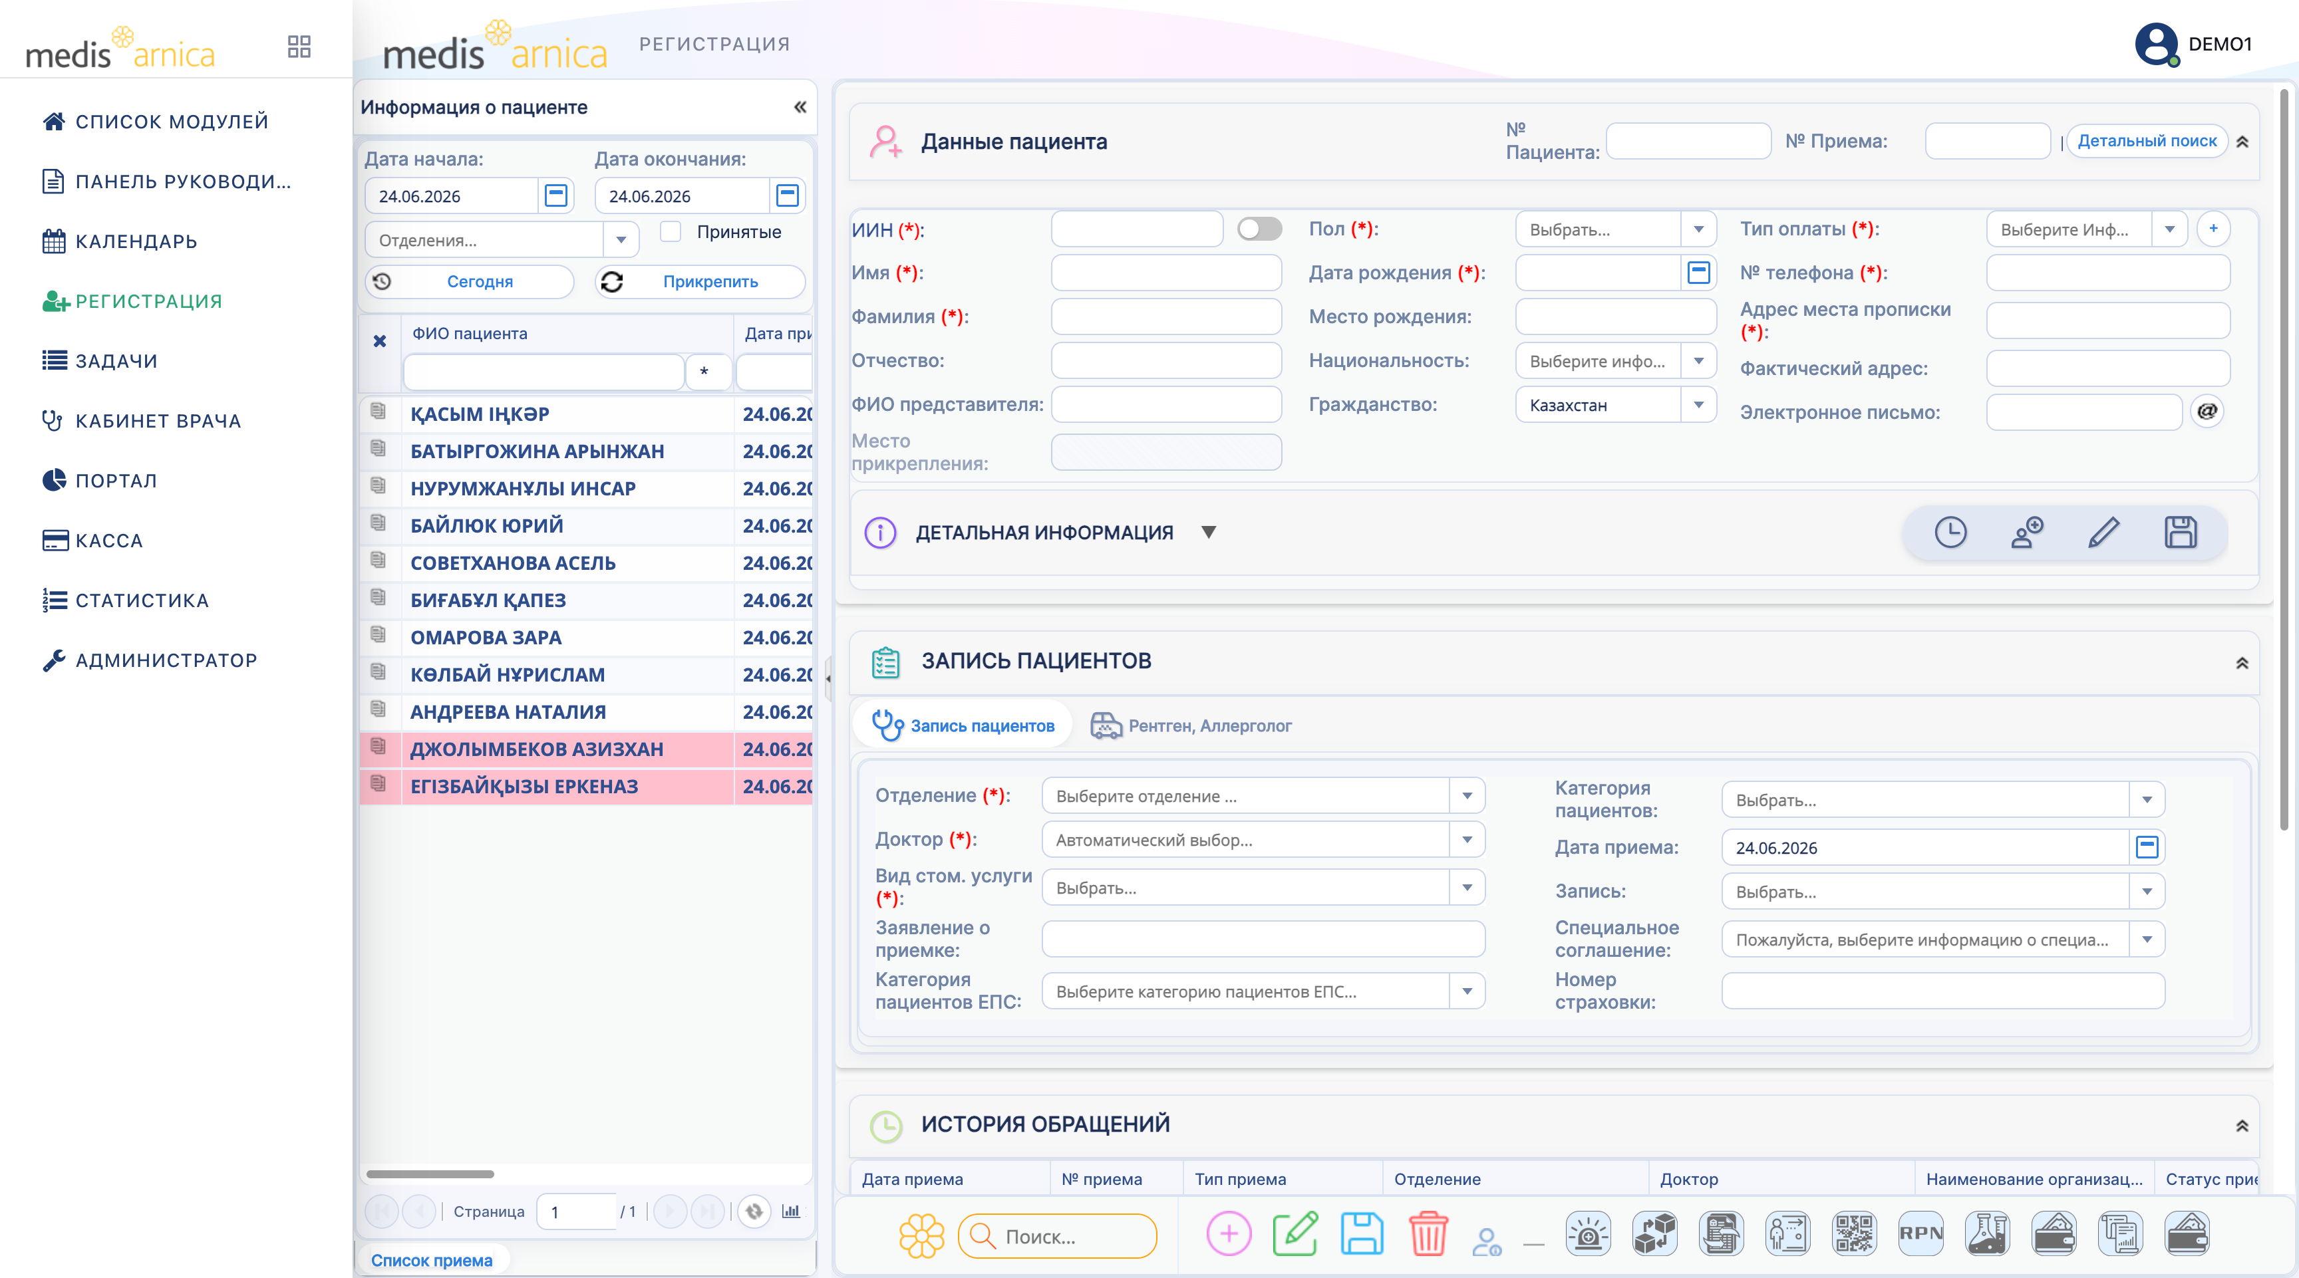Click the main form vertical scrollbar
Screen dimensions: 2299x1278
[2284, 459]
